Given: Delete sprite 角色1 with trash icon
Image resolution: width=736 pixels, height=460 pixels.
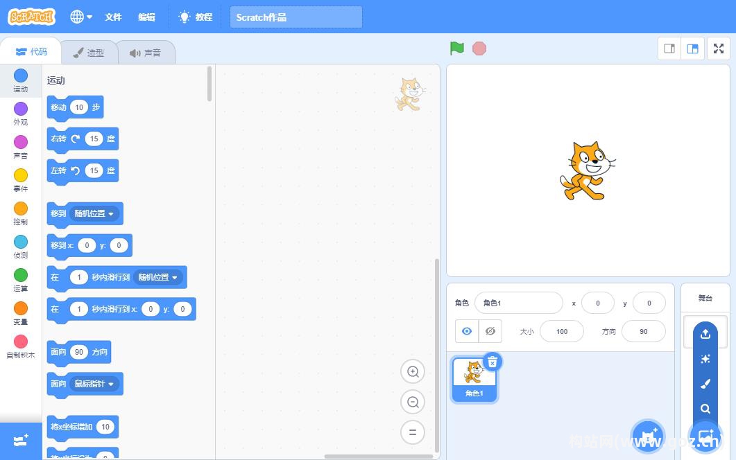Looking at the screenshot, I should (x=492, y=362).
